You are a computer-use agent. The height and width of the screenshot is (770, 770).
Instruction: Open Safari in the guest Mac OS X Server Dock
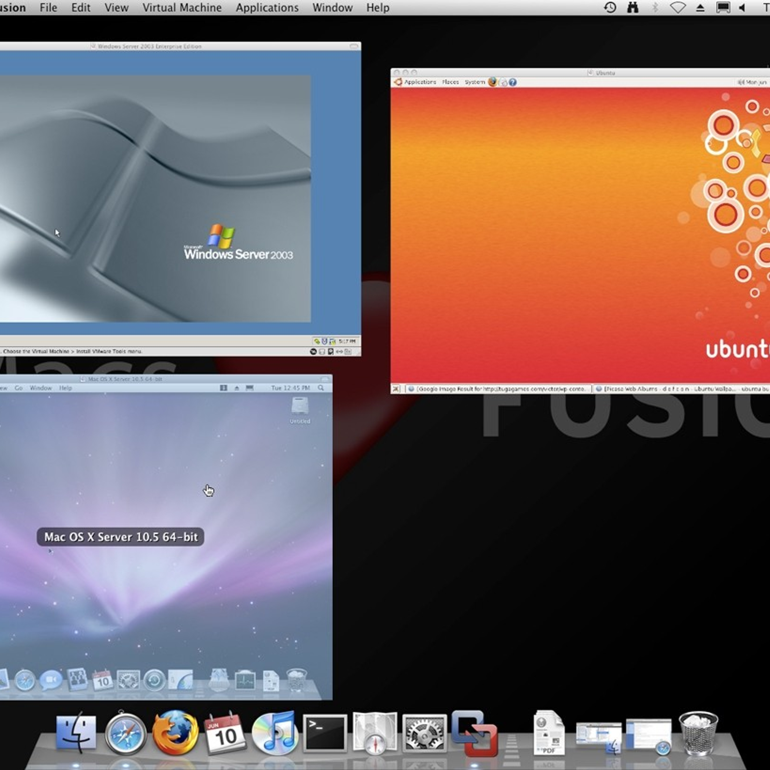[25, 680]
